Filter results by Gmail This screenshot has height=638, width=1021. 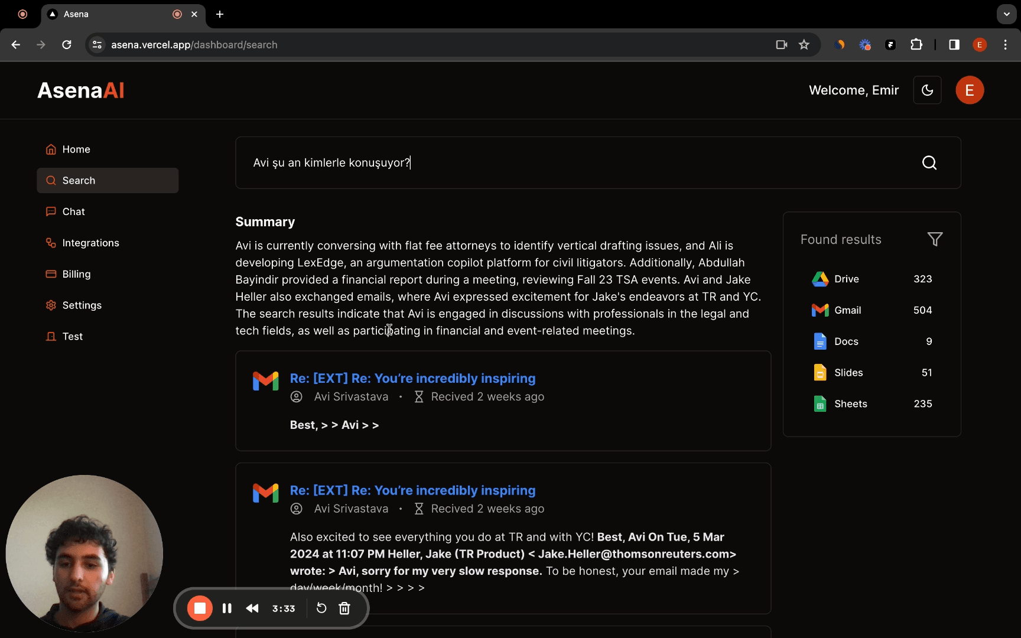click(847, 310)
